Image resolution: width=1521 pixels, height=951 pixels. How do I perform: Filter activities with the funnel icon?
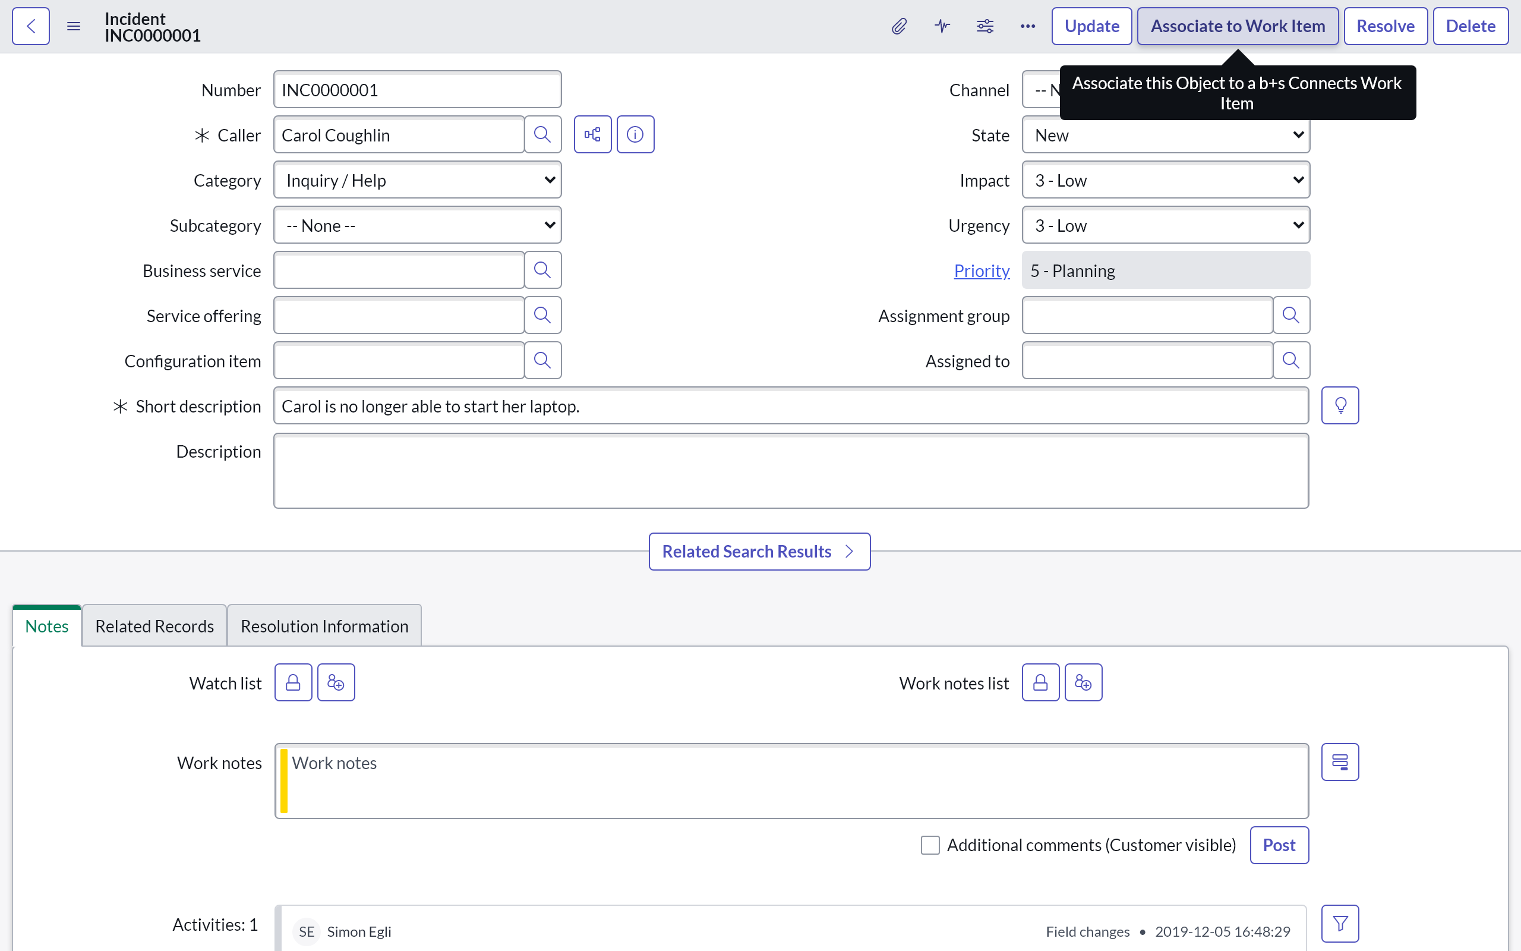pos(1339,923)
